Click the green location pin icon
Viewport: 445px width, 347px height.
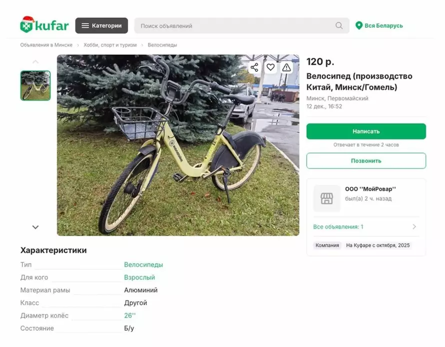(x=359, y=25)
